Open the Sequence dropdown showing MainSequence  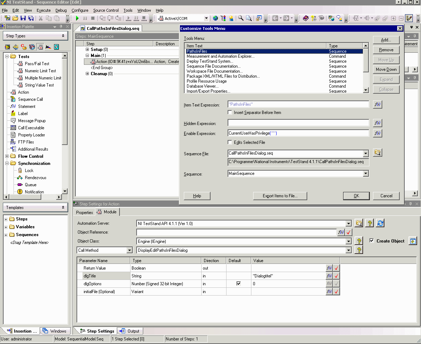click(x=366, y=173)
